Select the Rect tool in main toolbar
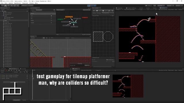The image size is (184, 103). 15,6
